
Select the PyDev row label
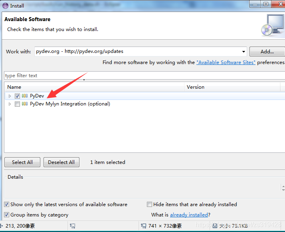coord(37,96)
